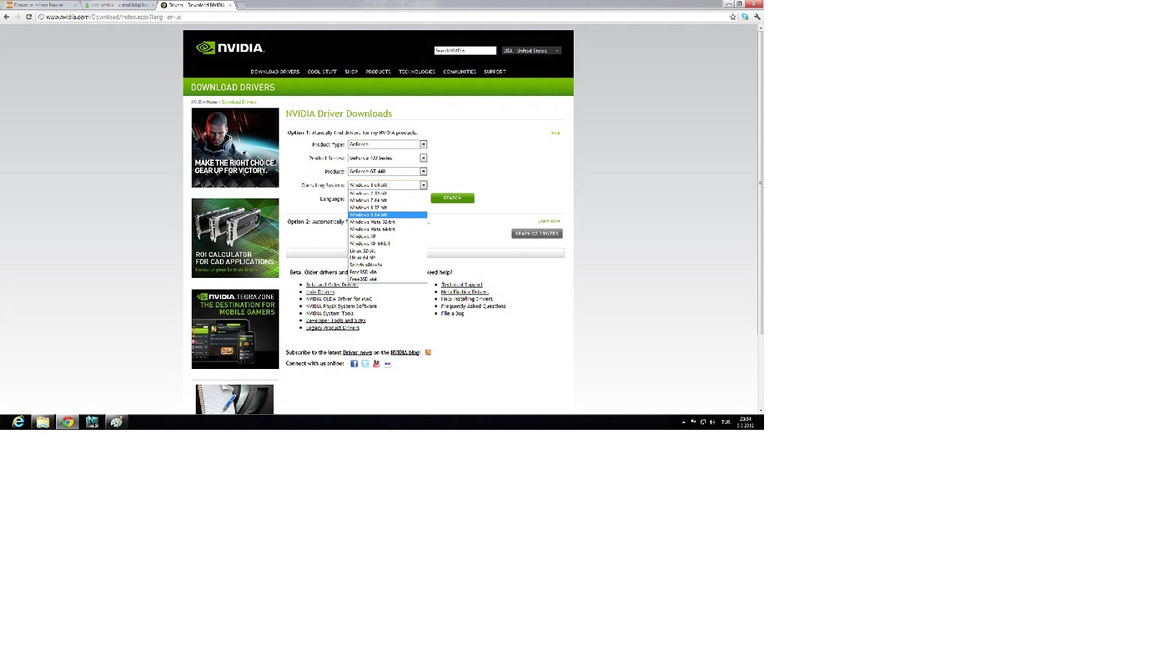Click Make the Right Choice banner
The height and width of the screenshot is (651, 1157).
(236, 148)
